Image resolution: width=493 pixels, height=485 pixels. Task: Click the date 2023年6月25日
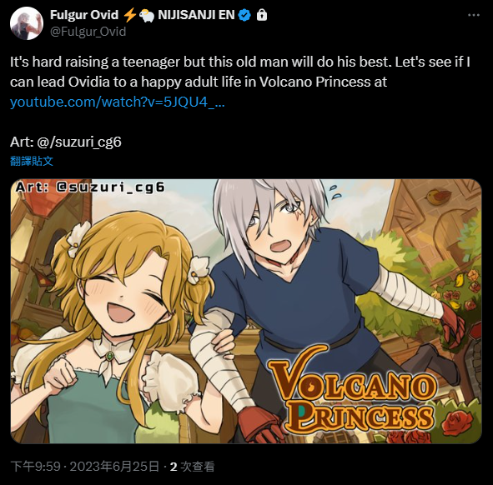(114, 467)
